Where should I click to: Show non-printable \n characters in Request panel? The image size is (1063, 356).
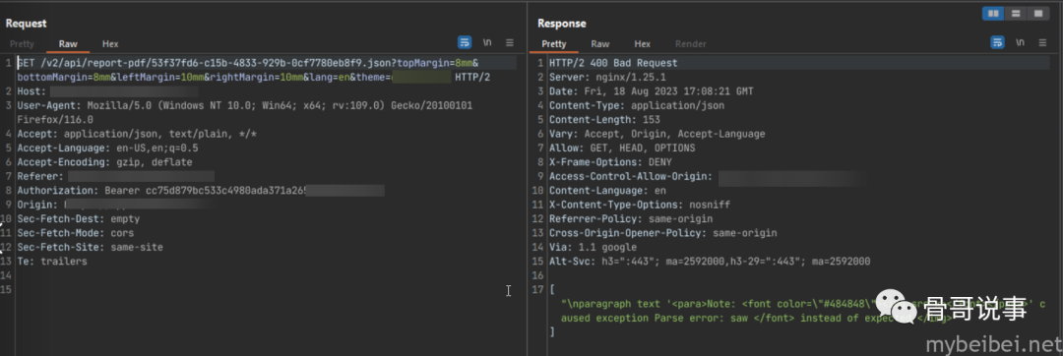(487, 42)
